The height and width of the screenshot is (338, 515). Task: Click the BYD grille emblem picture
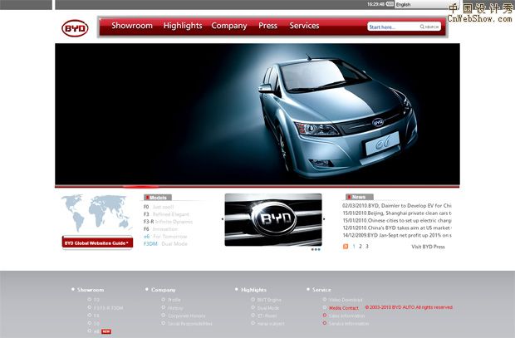pyautogui.click(x=273, y=220)
